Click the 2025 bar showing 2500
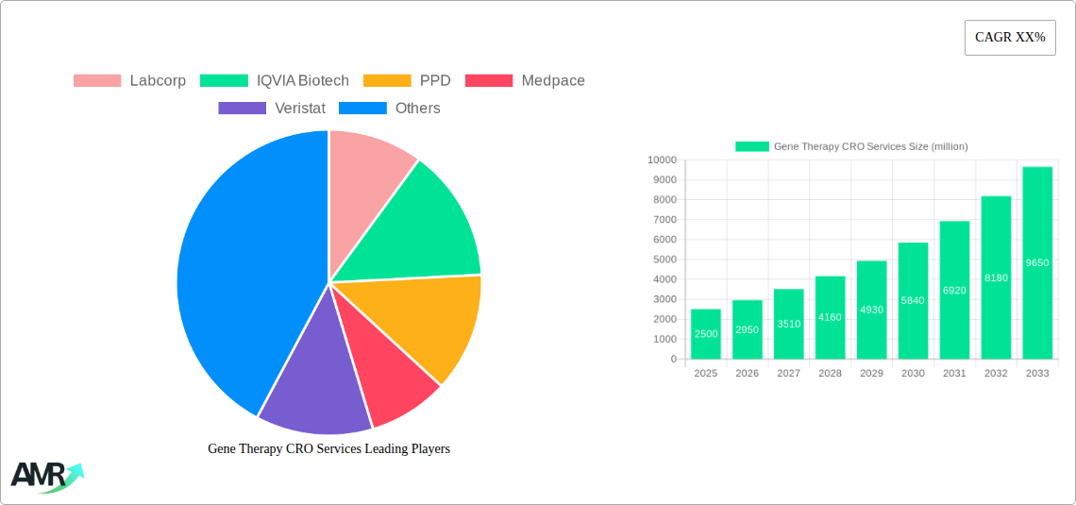 (705, 334)
